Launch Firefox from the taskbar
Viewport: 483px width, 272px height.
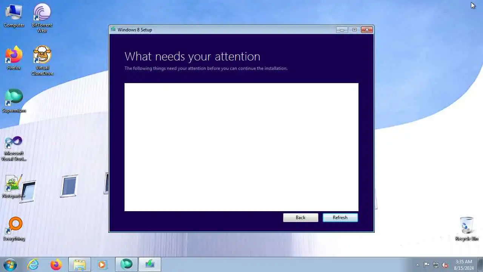pyautogui.click(x=56, y=264)
